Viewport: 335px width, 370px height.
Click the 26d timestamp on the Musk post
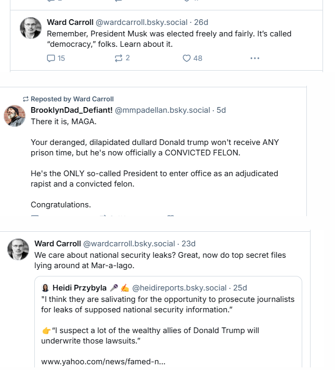click(x=201, y=22)
